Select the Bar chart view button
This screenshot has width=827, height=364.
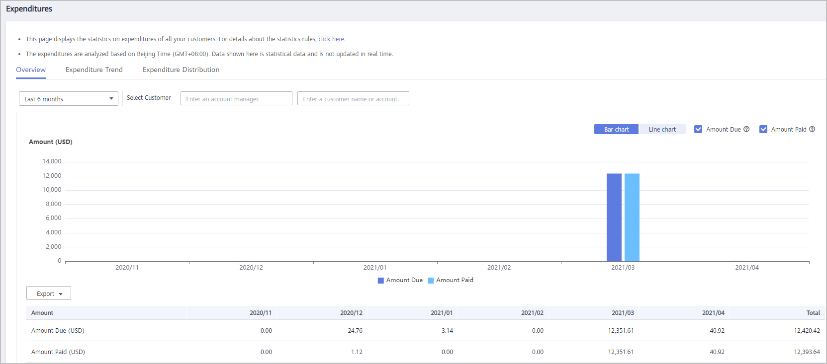(616, 129)
